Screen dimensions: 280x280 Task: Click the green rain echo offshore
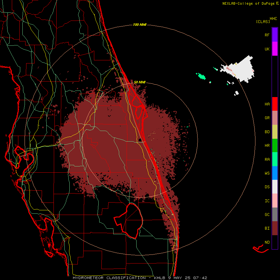tap(201, 76)
